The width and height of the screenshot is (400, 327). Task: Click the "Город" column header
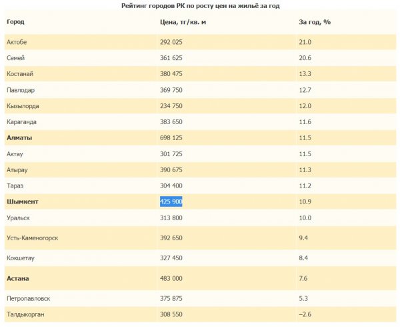[16, 22]
